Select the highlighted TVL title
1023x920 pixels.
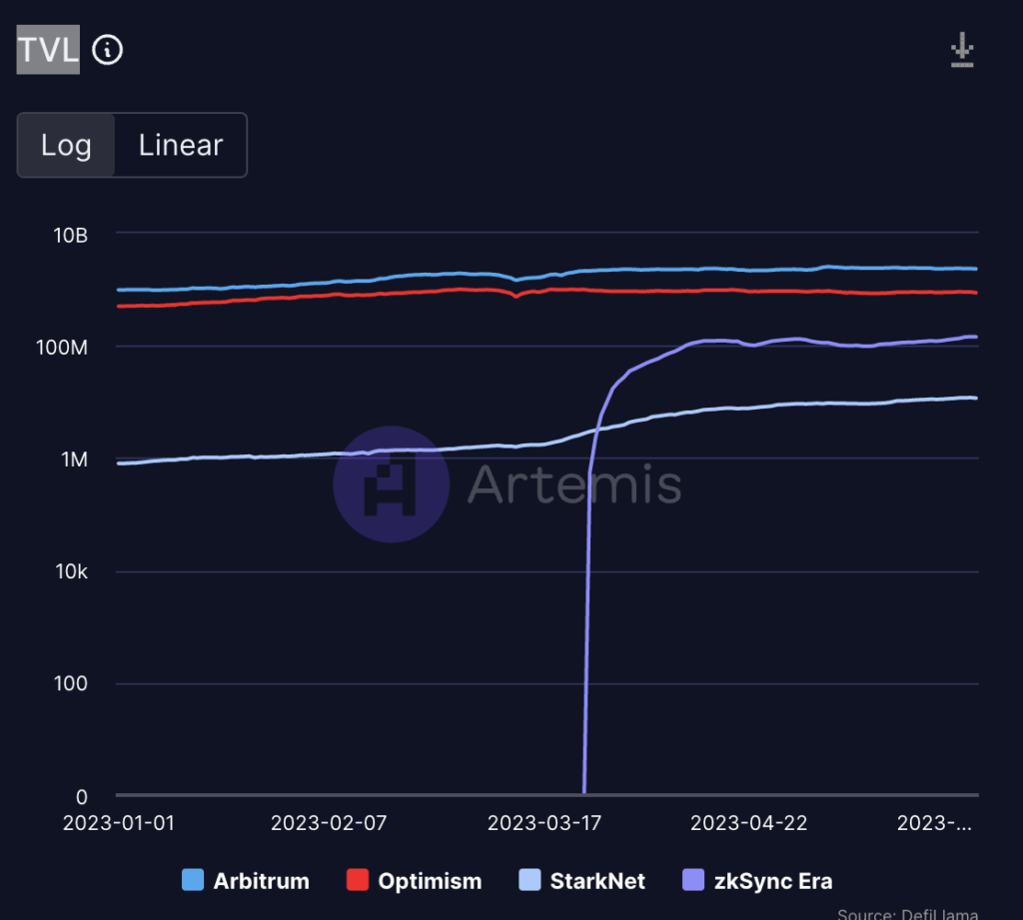click(48, 50)
